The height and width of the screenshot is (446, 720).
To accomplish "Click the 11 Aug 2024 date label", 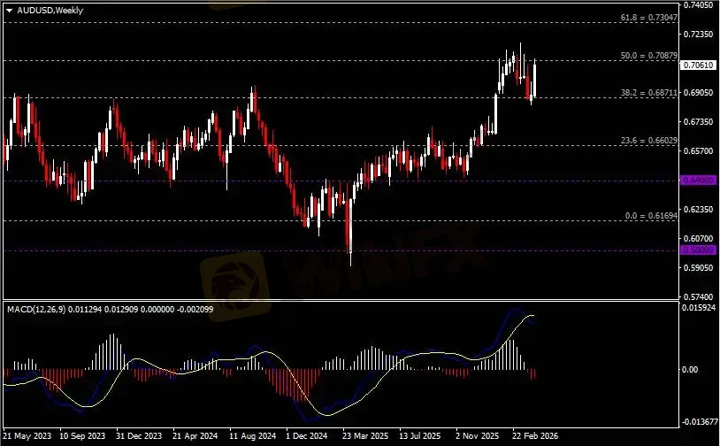I will [x=252, y=436].
